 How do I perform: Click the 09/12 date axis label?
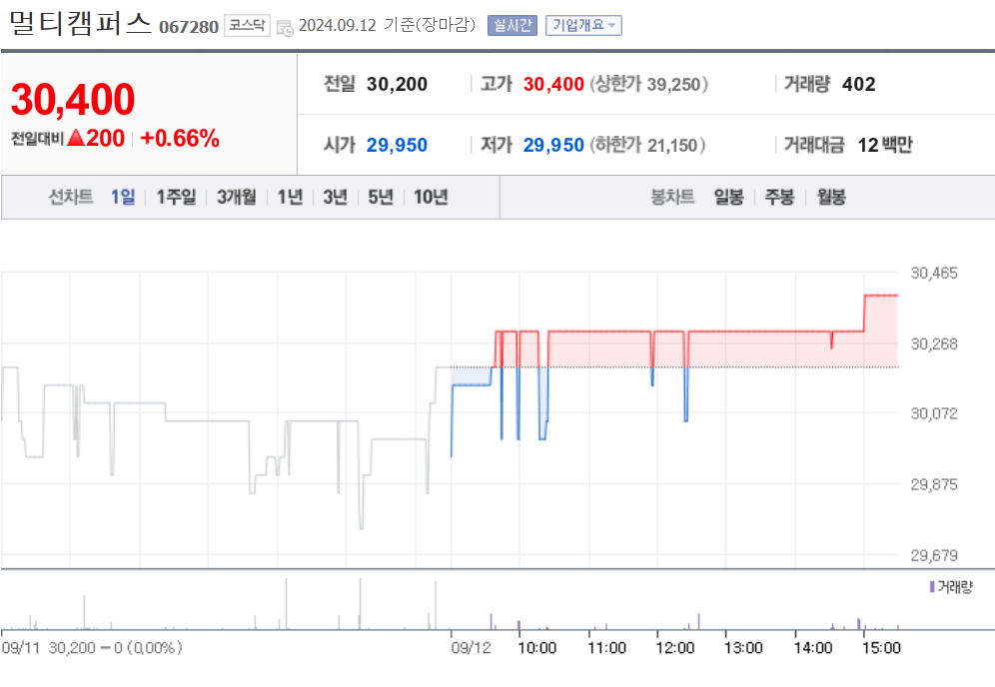point(471,648)
